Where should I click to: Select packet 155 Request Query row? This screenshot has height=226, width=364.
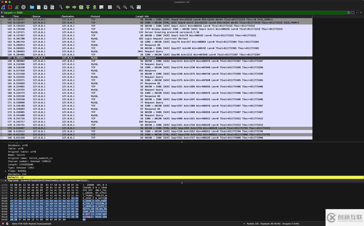(x=156, y=51)
